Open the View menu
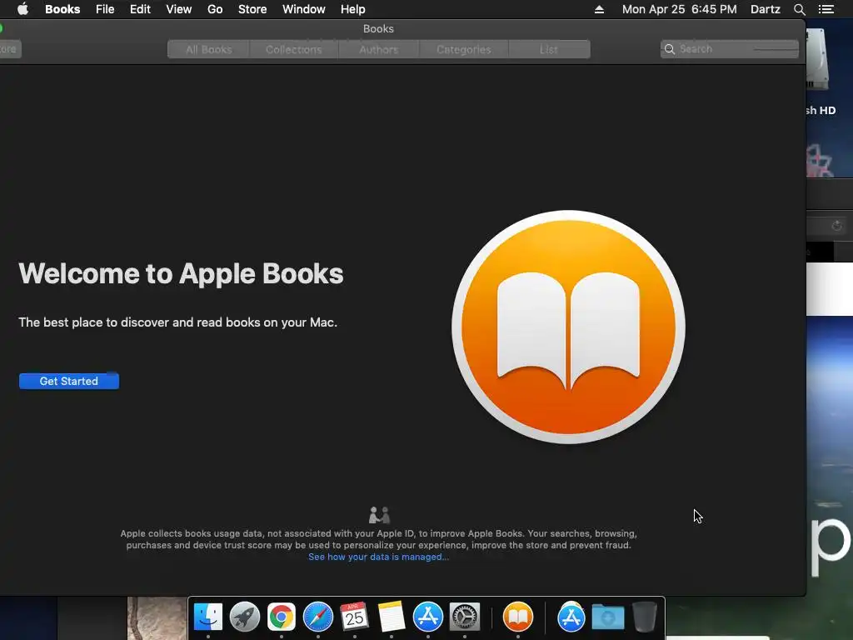Viewport: 853px width, 640px height. pos(179,9)
